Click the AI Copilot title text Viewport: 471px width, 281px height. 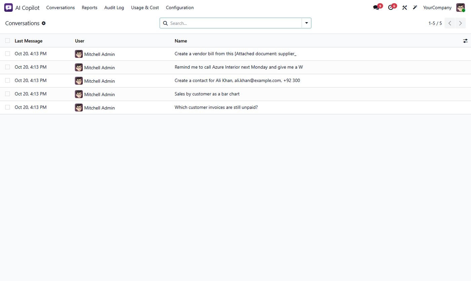(x=27, y=7)
